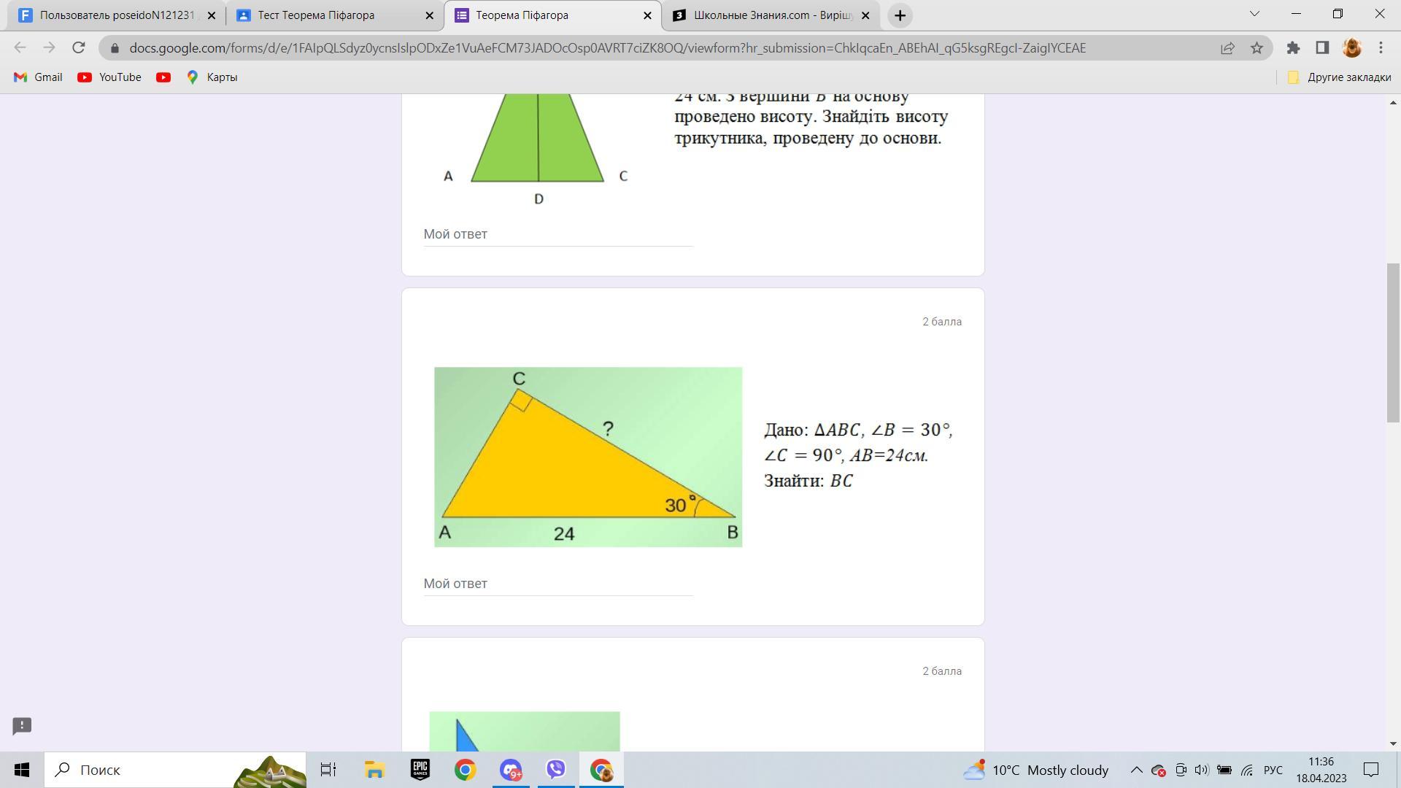
Task: Launch Epic Games from taskbar
Action: 420,770
